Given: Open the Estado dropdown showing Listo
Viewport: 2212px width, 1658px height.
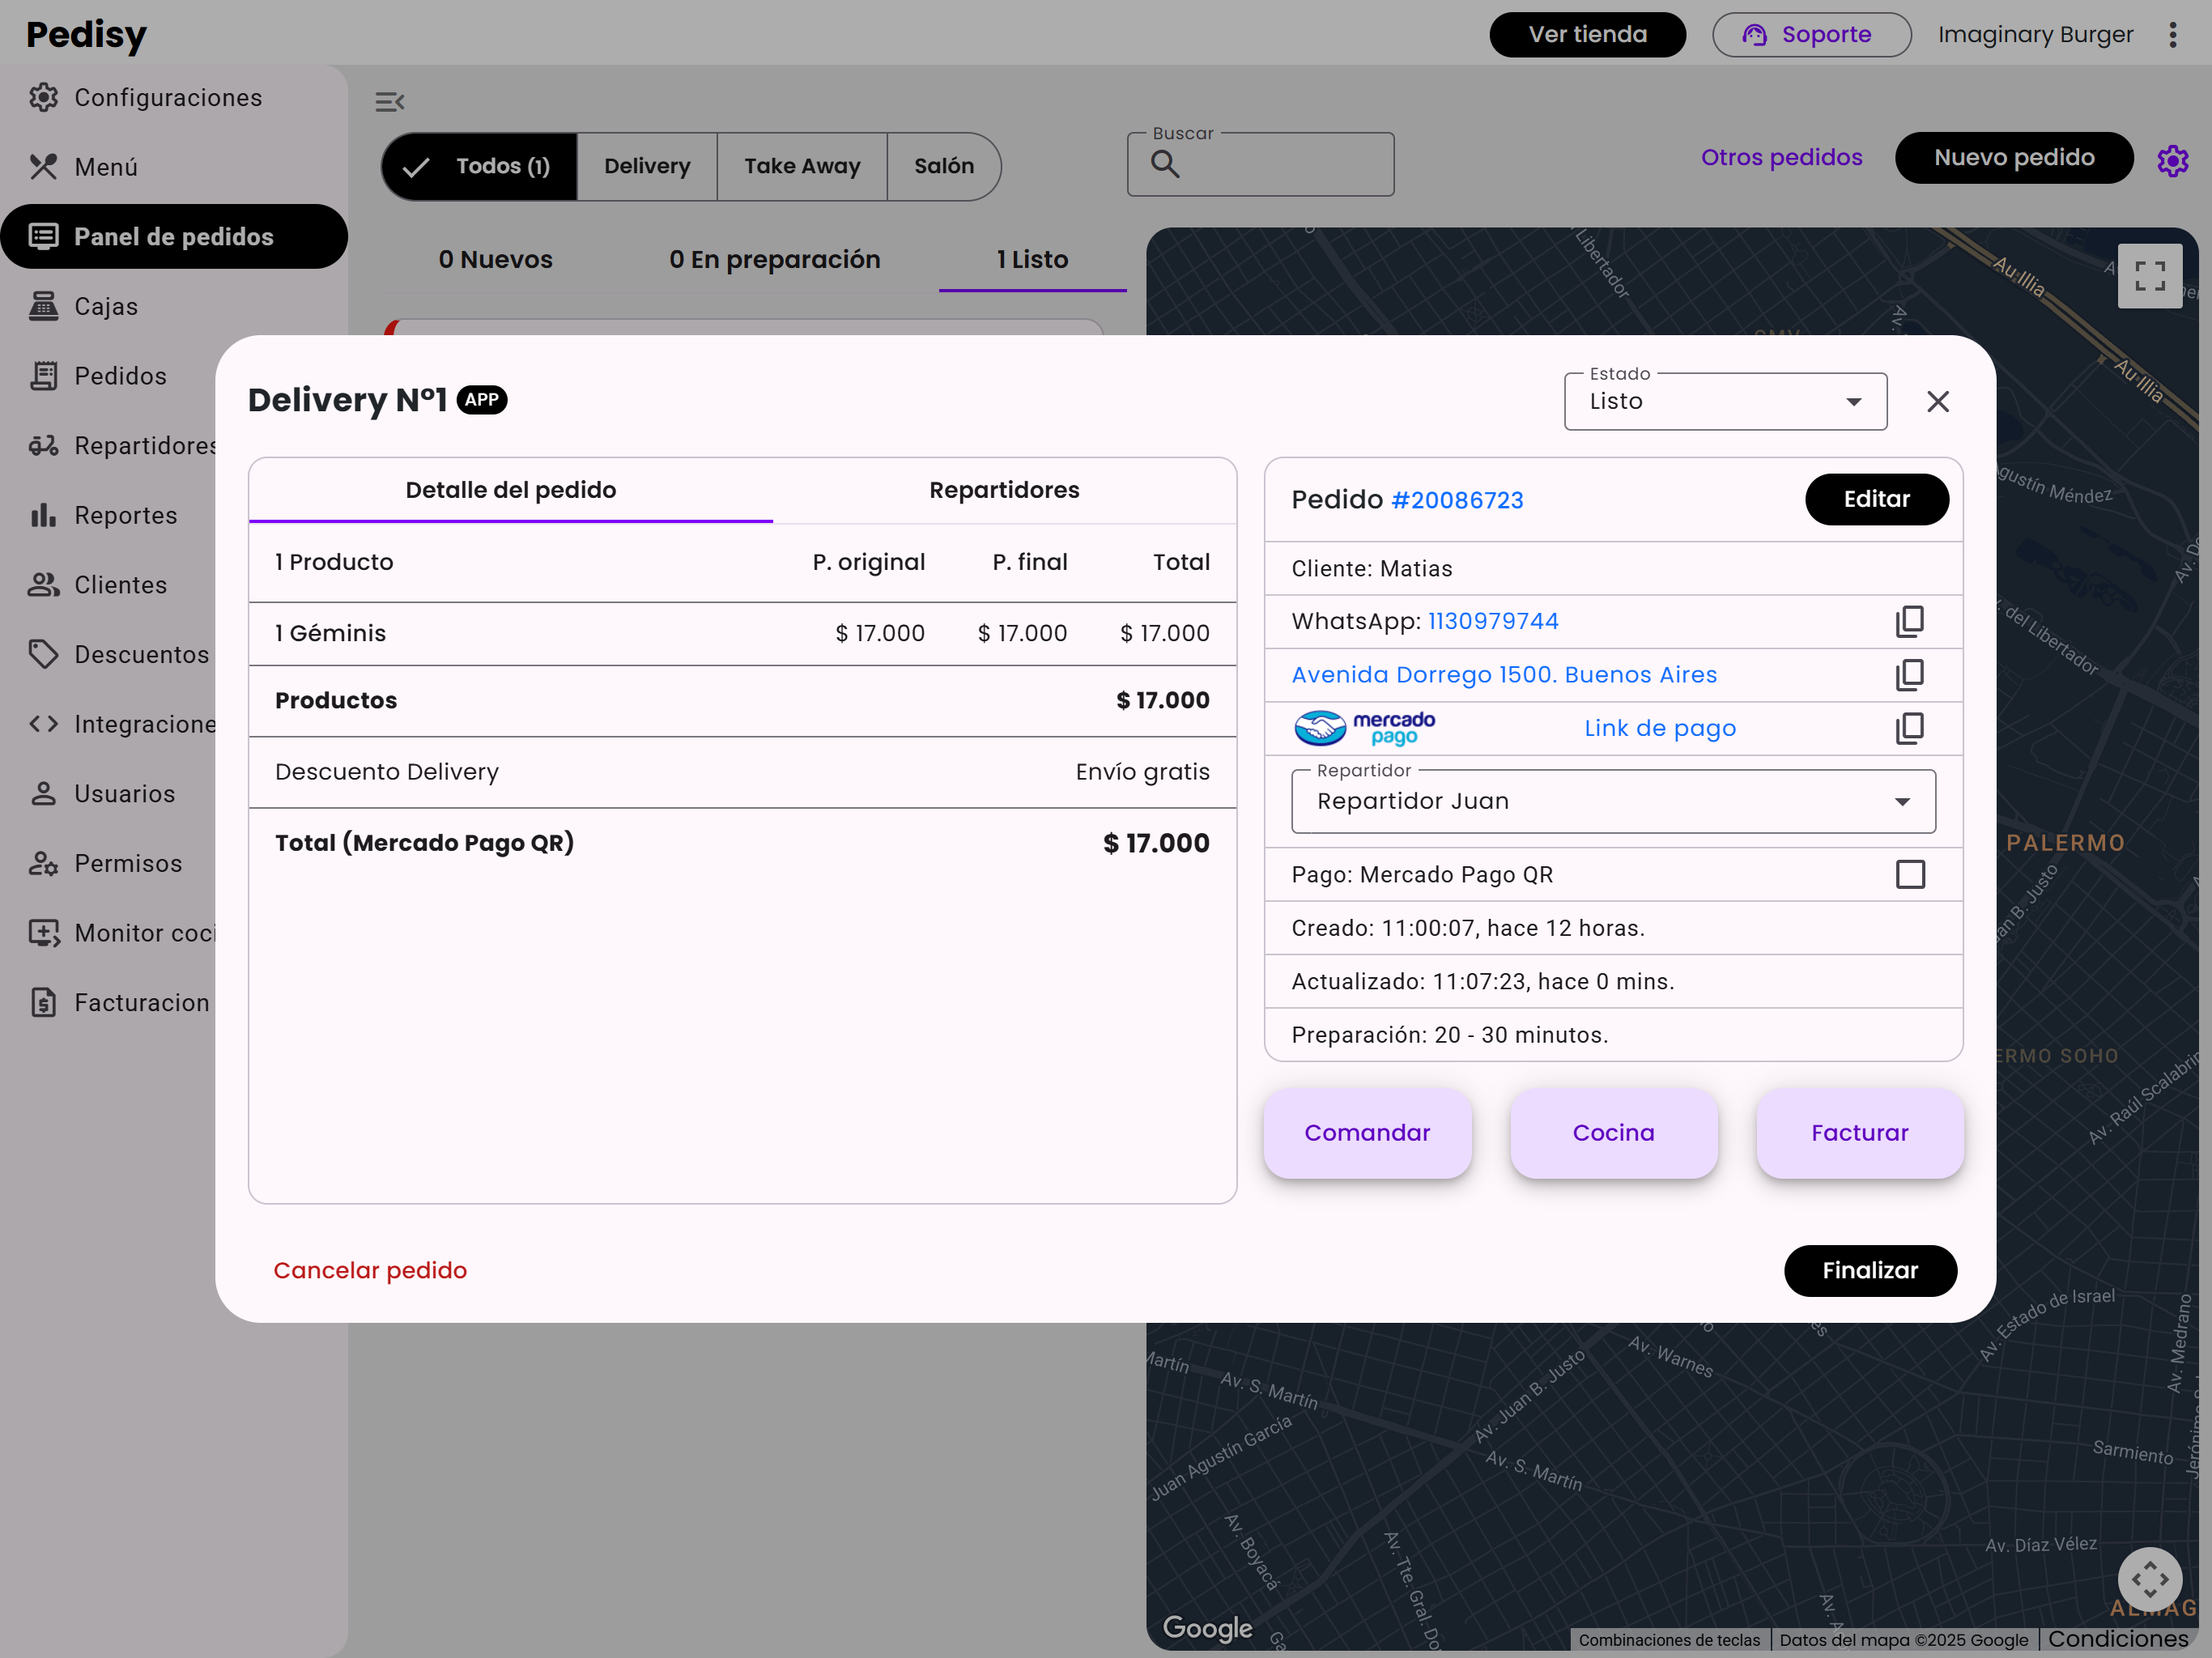Looking at the screenshot, I should 1724,402.
